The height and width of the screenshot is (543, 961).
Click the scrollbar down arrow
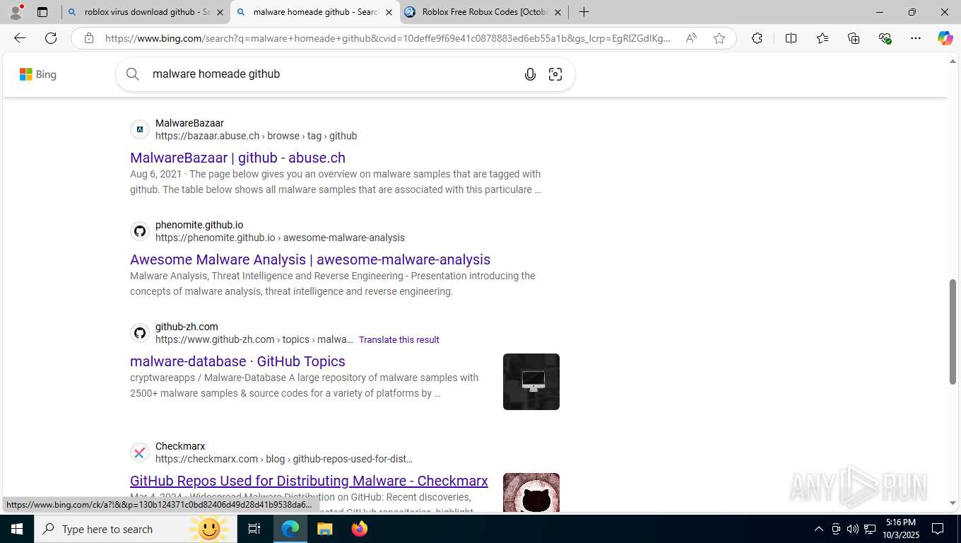click(x=953, y=503)
